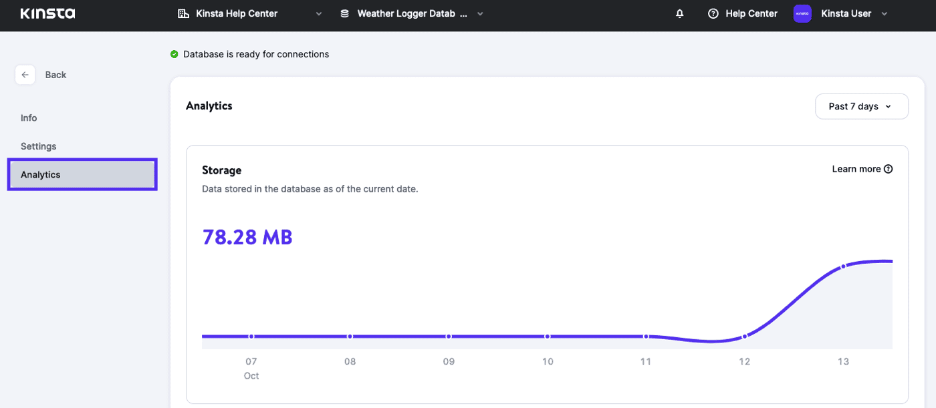Click the Kinsta User avatar
This screenshot has width=936, height=408.
coord(802,13)
